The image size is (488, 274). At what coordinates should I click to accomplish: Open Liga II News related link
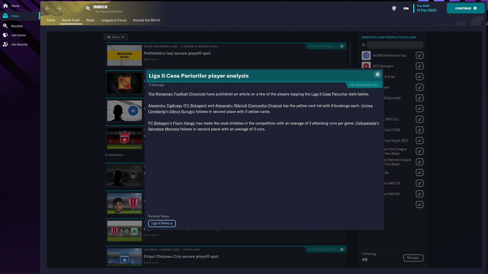click(x=162, y=223)
